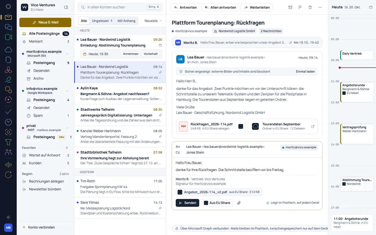Collapse the moritz@vico.example account
376x235 pixels.
pyautogui.click(x=67, y=54)
